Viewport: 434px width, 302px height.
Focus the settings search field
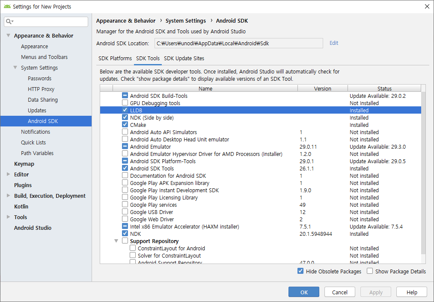pyautogui.click(x=46, y=21)
